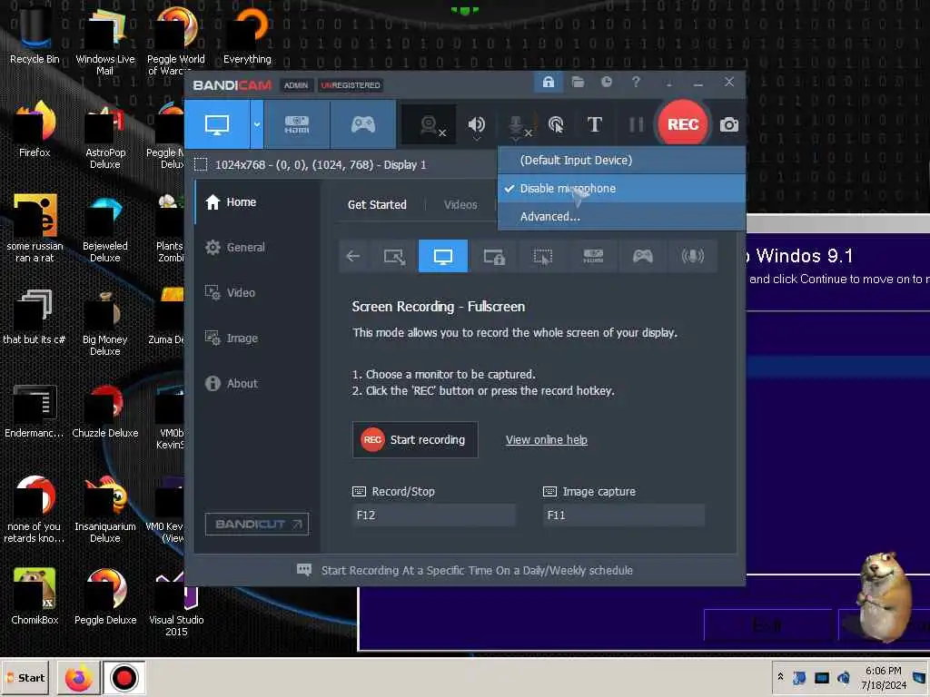
Task: Click the lock icon in Bandicam title bar
Action: [548, 82]
